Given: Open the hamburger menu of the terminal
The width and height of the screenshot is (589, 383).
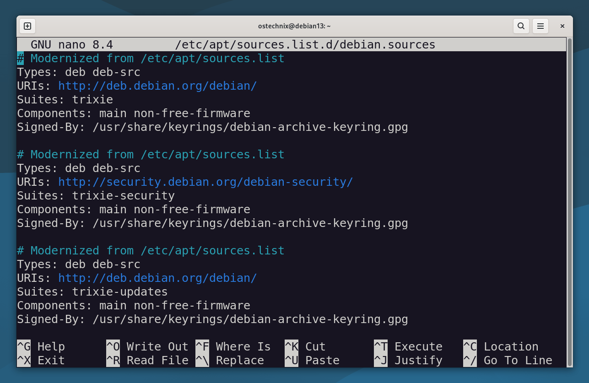Looking at the screenshot, I should (540, 26).
